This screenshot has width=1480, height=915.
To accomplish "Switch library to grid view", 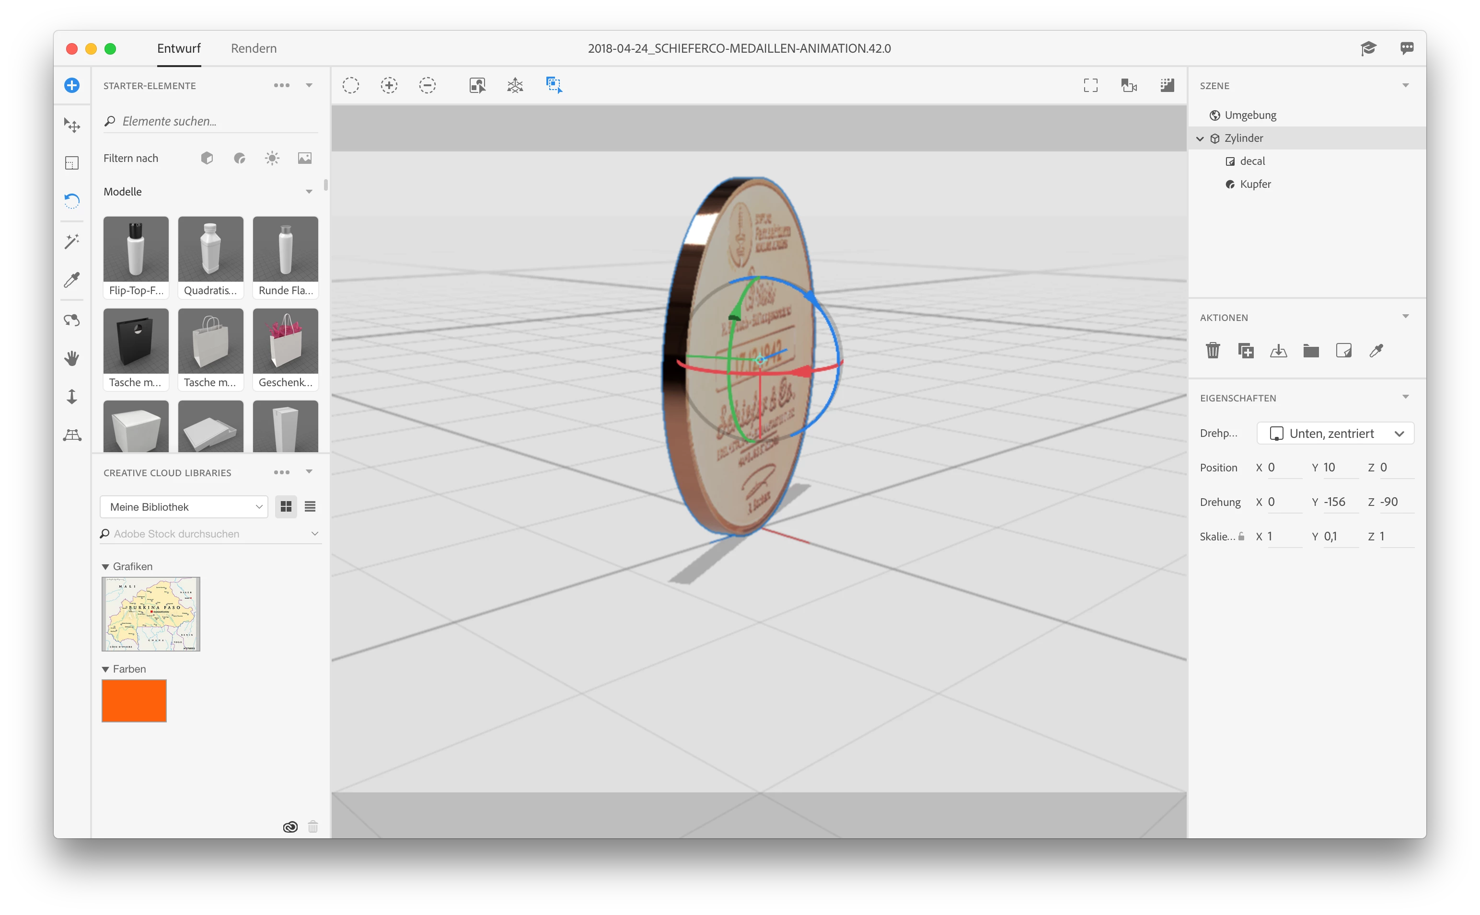I will tap(286, 506).
